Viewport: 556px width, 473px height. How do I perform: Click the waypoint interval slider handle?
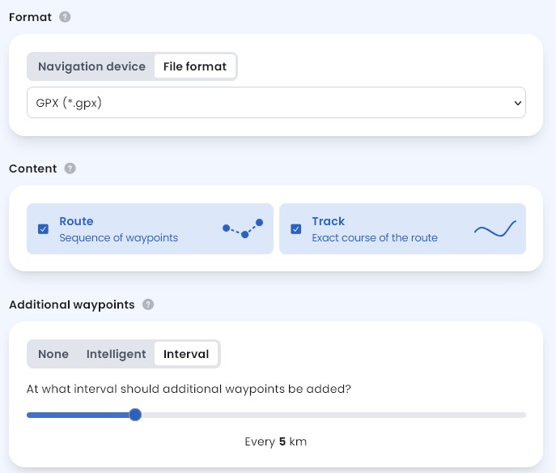point(135,415)
